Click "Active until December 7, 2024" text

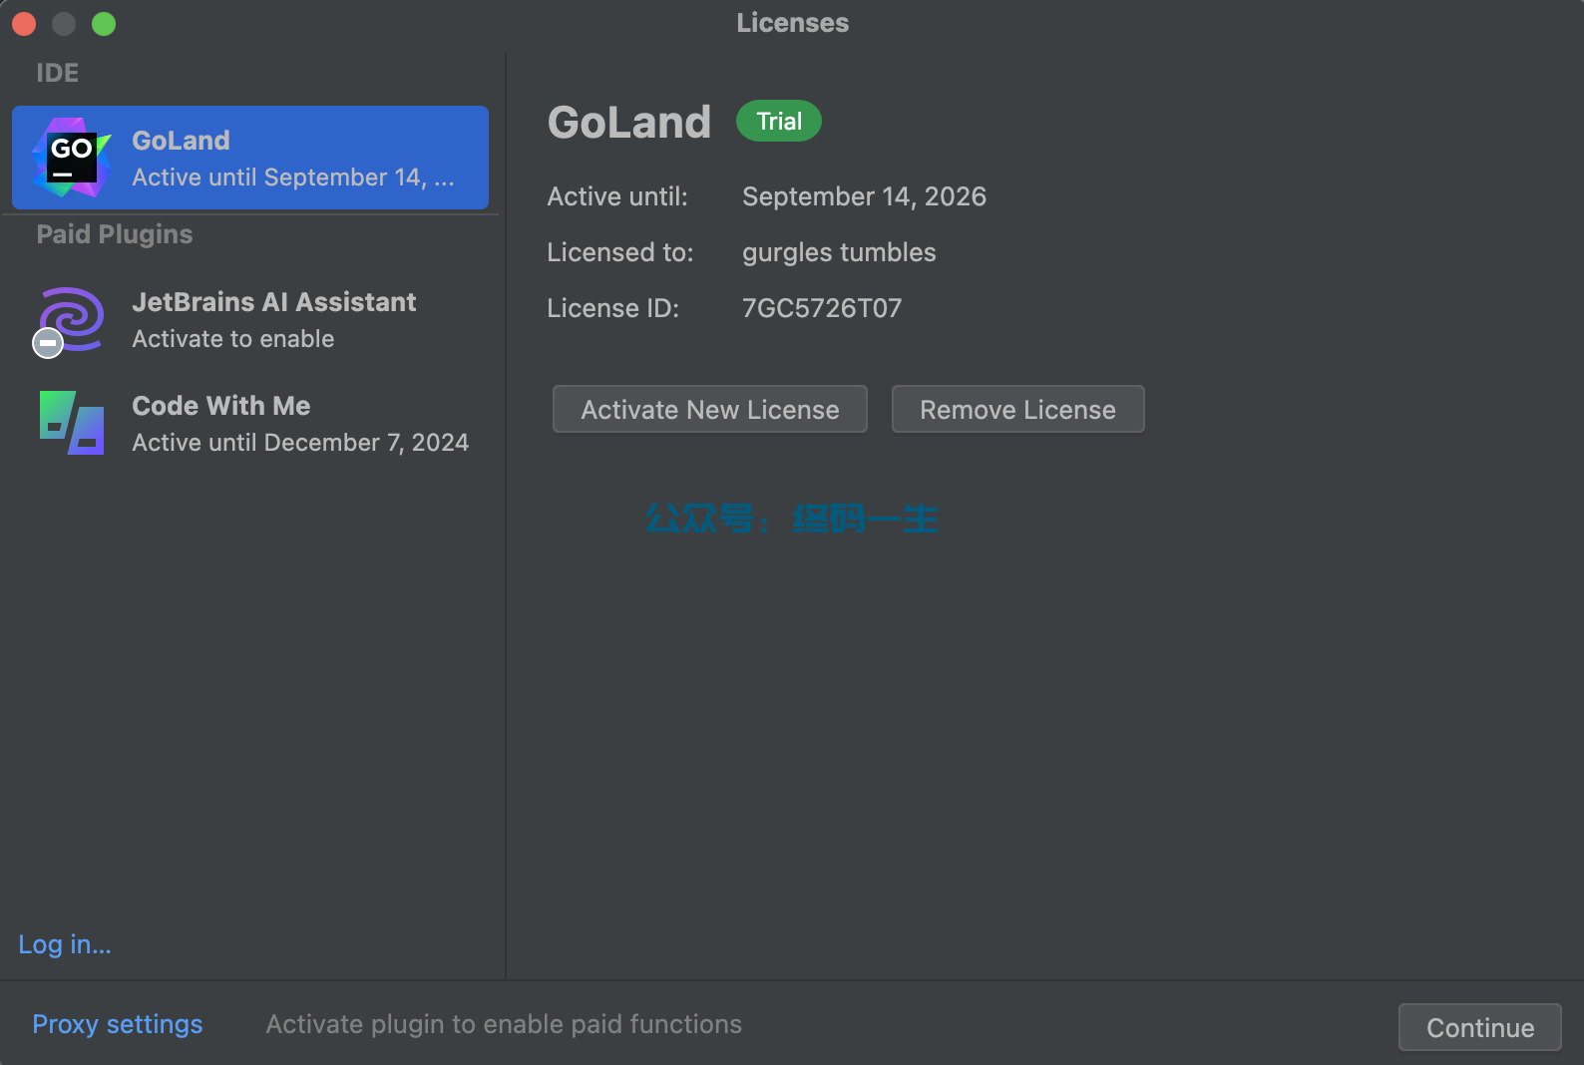(300, 443)
